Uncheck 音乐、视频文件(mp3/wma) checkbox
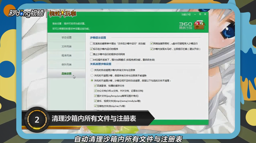 tap(95, 101)
